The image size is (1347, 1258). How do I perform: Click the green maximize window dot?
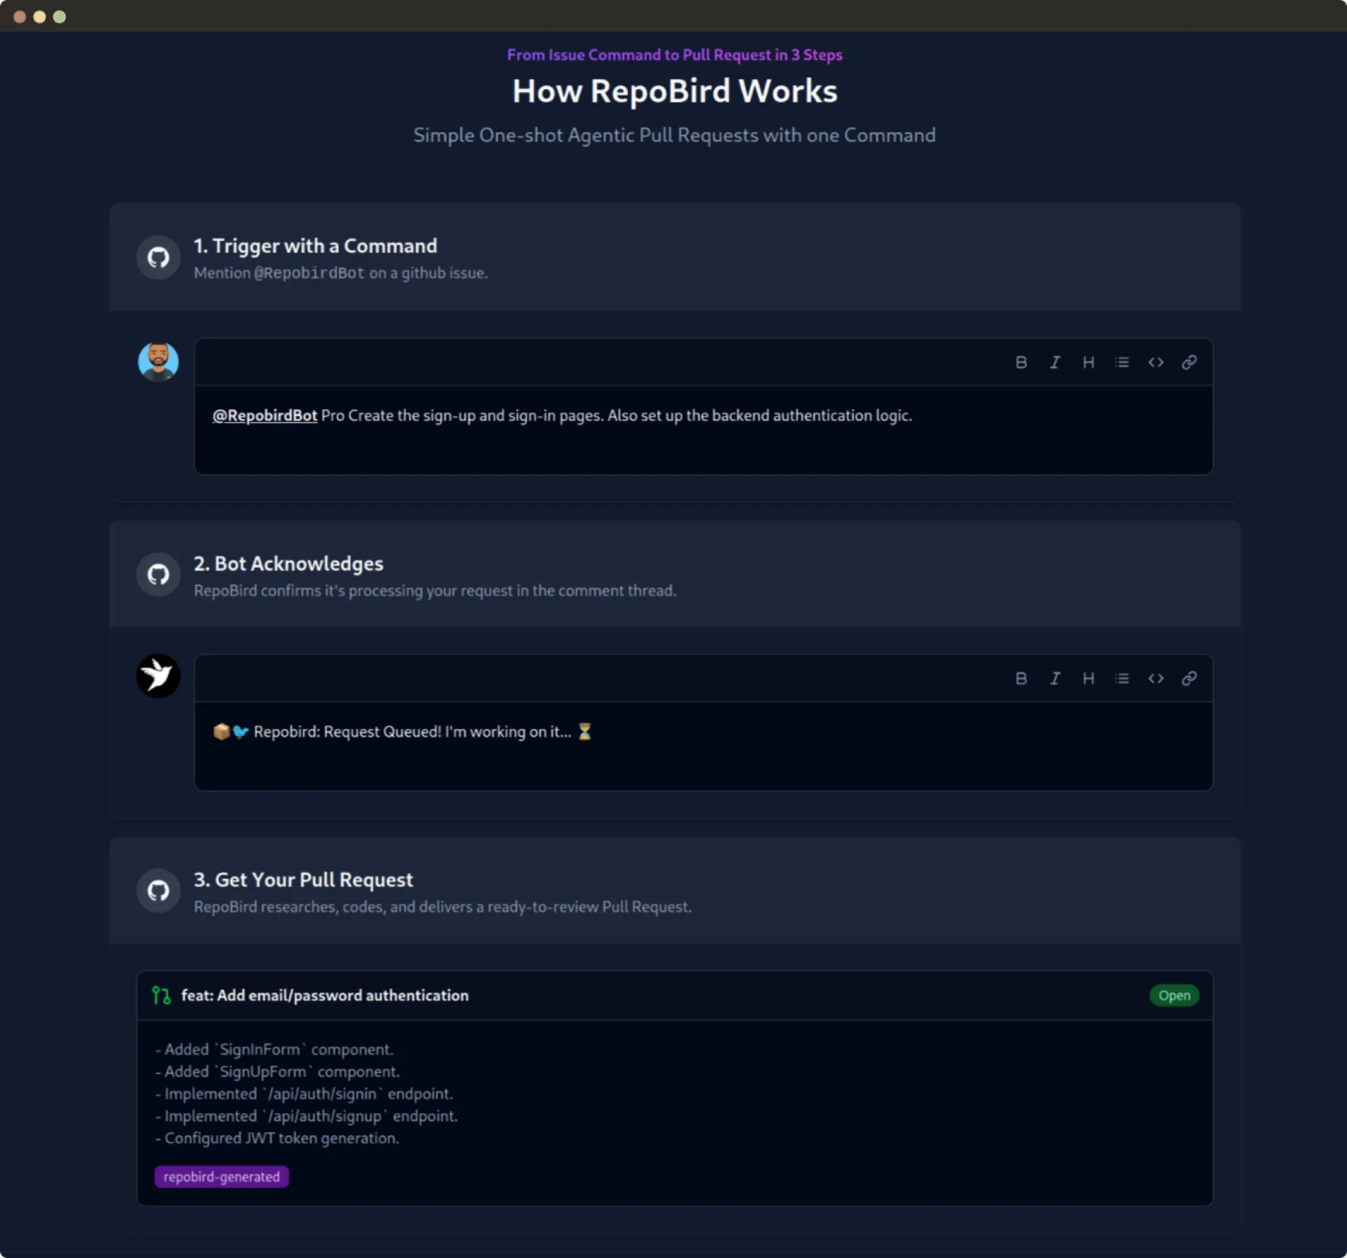coord(60,17)
